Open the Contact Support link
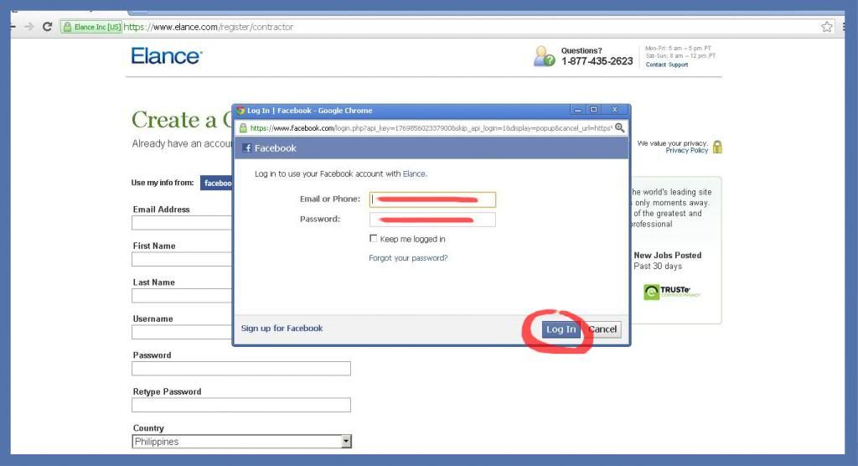The height and width of the screenshot is (466, 858). (666, 65)
